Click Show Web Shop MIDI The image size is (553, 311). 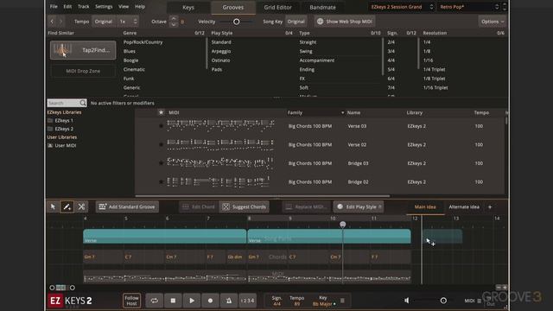point(345,22)
